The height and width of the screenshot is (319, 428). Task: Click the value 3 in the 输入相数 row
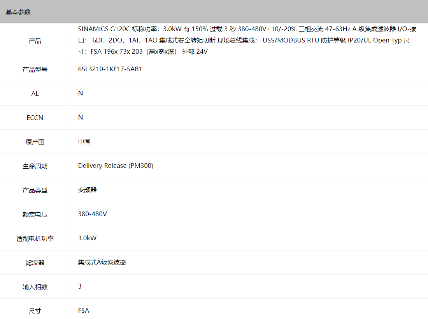80,286
